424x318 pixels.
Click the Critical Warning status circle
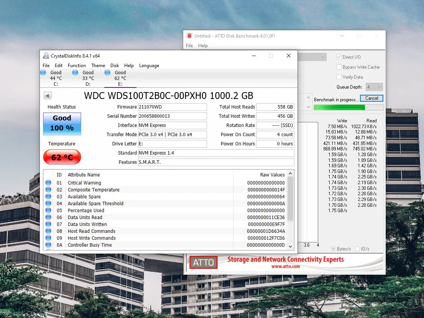[x=48, y=183]
